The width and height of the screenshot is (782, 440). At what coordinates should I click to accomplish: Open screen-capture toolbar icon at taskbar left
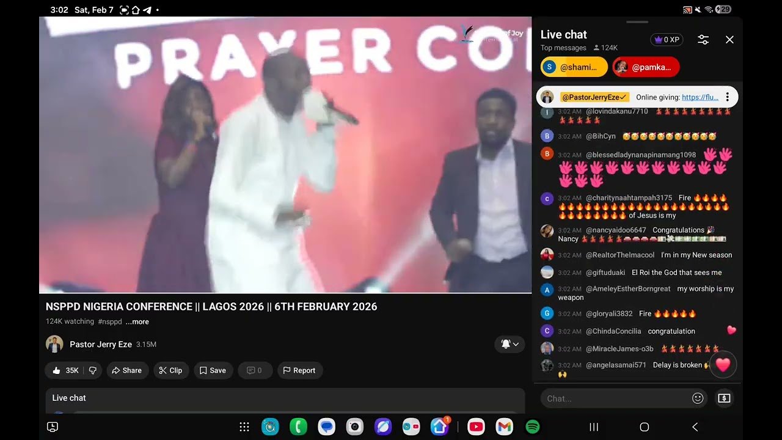click(53, 427)
